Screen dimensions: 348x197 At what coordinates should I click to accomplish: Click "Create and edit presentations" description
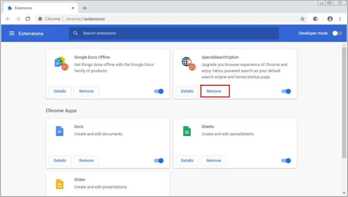(x=100, y=187)
